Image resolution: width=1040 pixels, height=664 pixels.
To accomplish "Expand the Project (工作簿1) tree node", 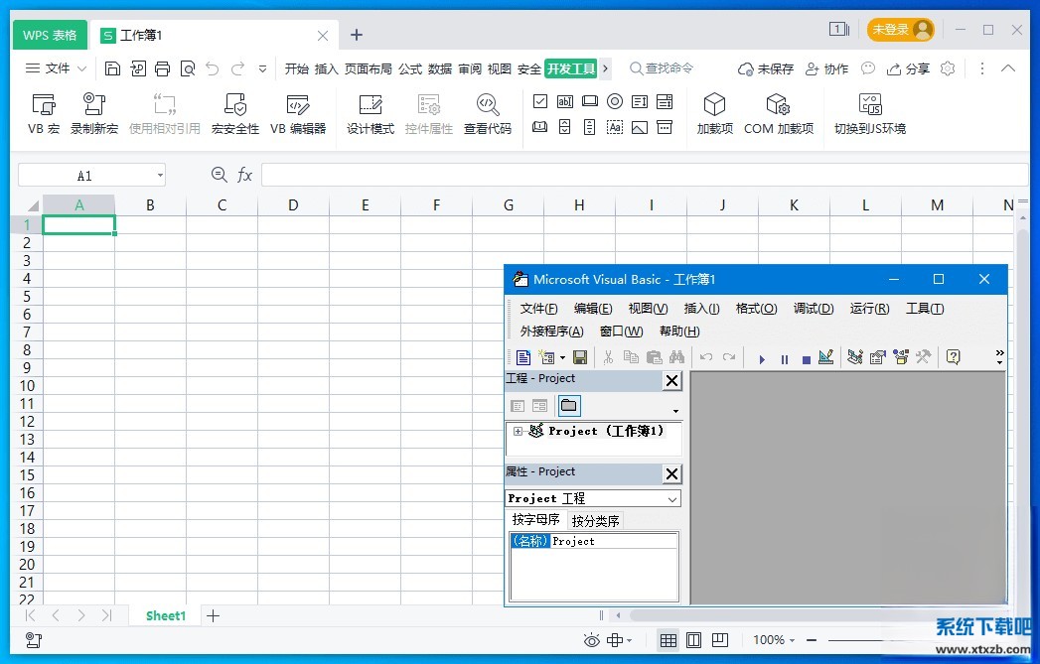I will click(518, 432).
